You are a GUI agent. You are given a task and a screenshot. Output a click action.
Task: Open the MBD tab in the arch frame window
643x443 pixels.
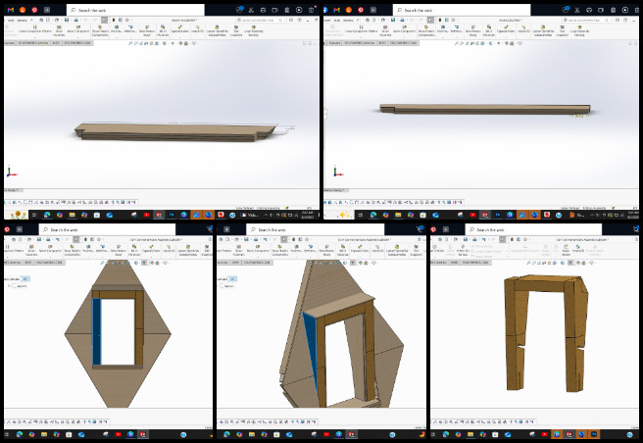click(455, 262)
